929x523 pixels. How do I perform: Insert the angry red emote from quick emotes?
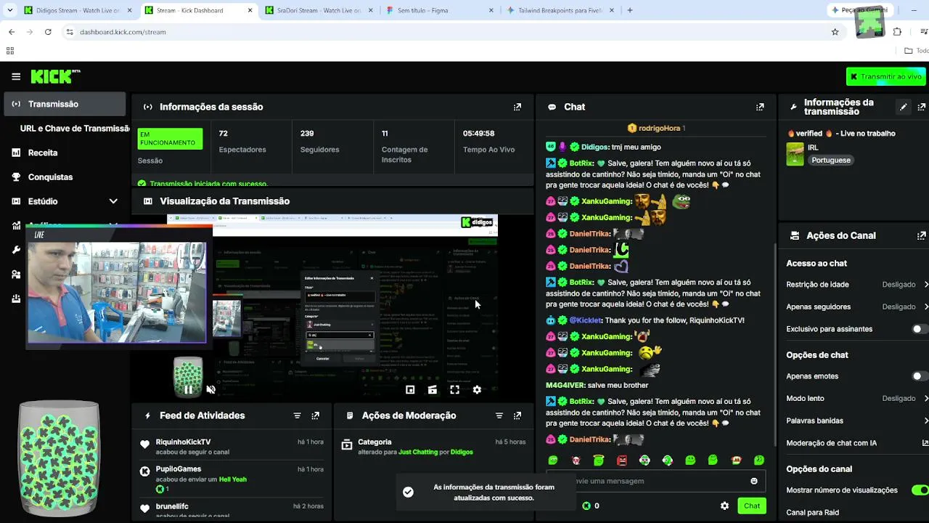pyautogui.click(x=621, y=460)
